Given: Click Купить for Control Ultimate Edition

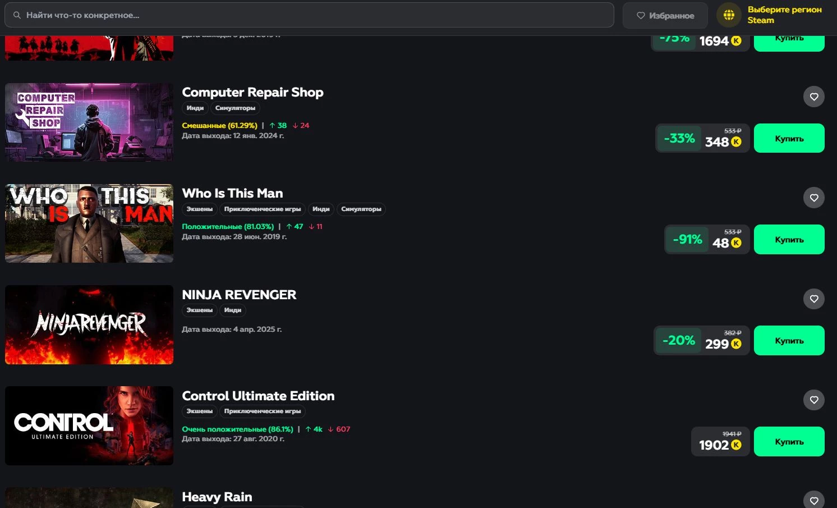Looking at the screenshot, I should [x=789, y=441].
